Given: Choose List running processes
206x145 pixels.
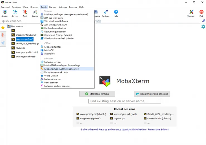Looking at the screenshot, I should (x=67, y=32).
